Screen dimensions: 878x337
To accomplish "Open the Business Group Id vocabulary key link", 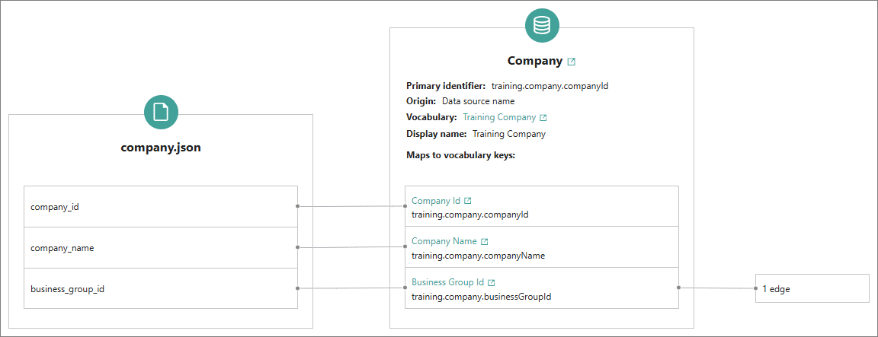I will tap(447, 282).
